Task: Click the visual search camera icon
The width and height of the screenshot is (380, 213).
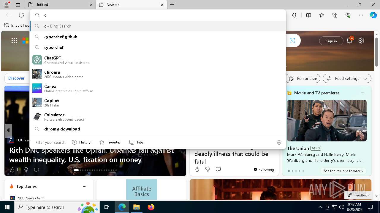Action: pos(292,41)
